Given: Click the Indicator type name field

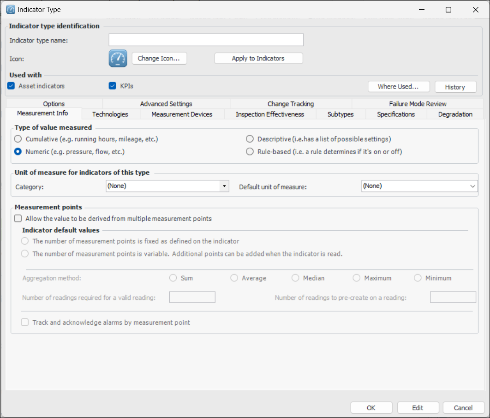Looking at the screenshot, I should [206, 40].
